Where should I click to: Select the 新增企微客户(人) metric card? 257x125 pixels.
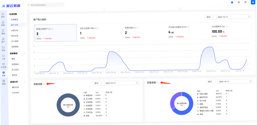click(55, 33)
